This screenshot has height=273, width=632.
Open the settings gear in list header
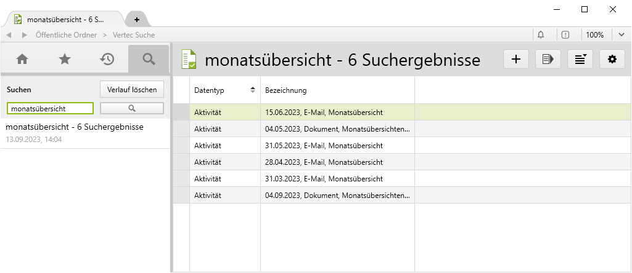click(612, 59)
